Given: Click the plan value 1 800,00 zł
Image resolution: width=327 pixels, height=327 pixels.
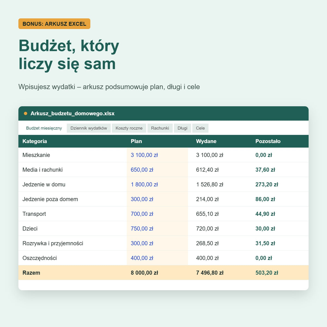Looking at the screenshot, I should click(144, 184).
